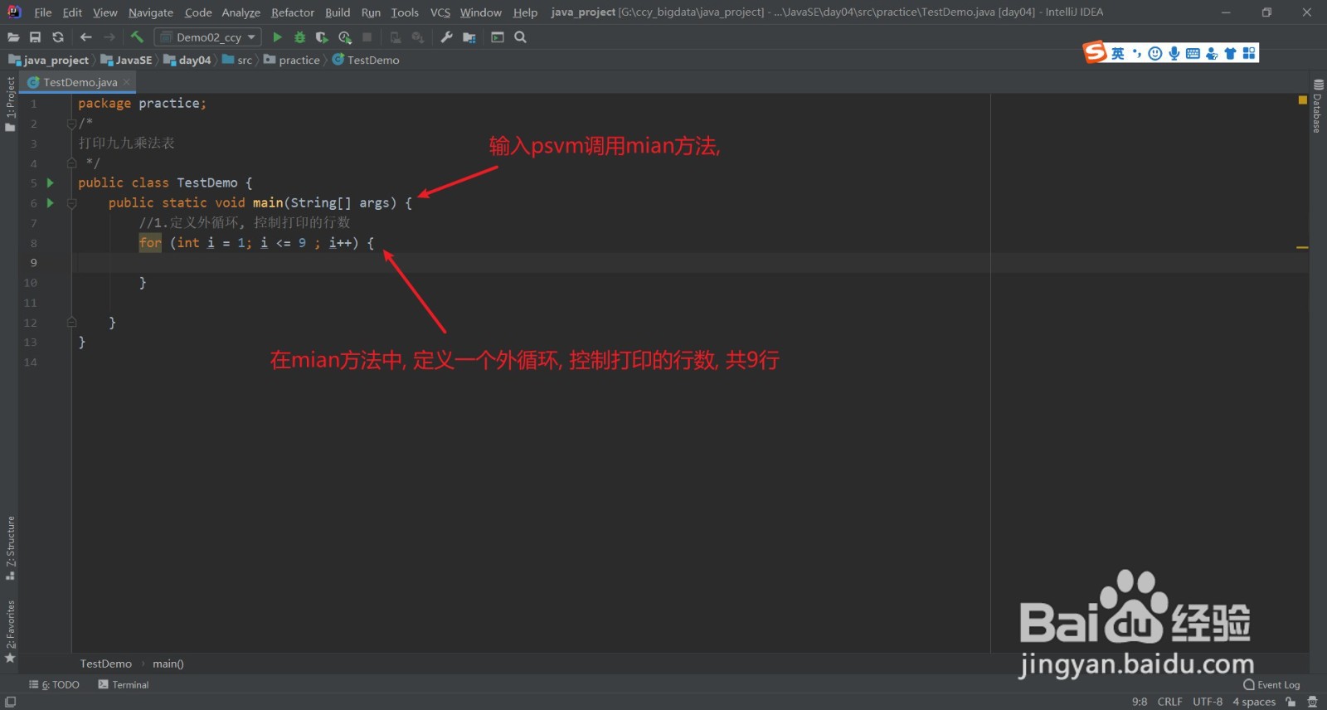Click the TestDemo bottom breadcrumb

pos(105,664)
